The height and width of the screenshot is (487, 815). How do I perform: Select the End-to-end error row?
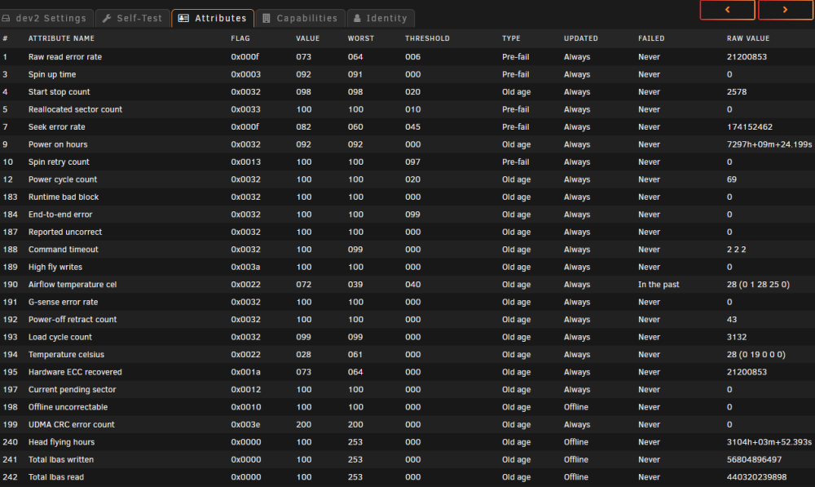pos(407,215)
